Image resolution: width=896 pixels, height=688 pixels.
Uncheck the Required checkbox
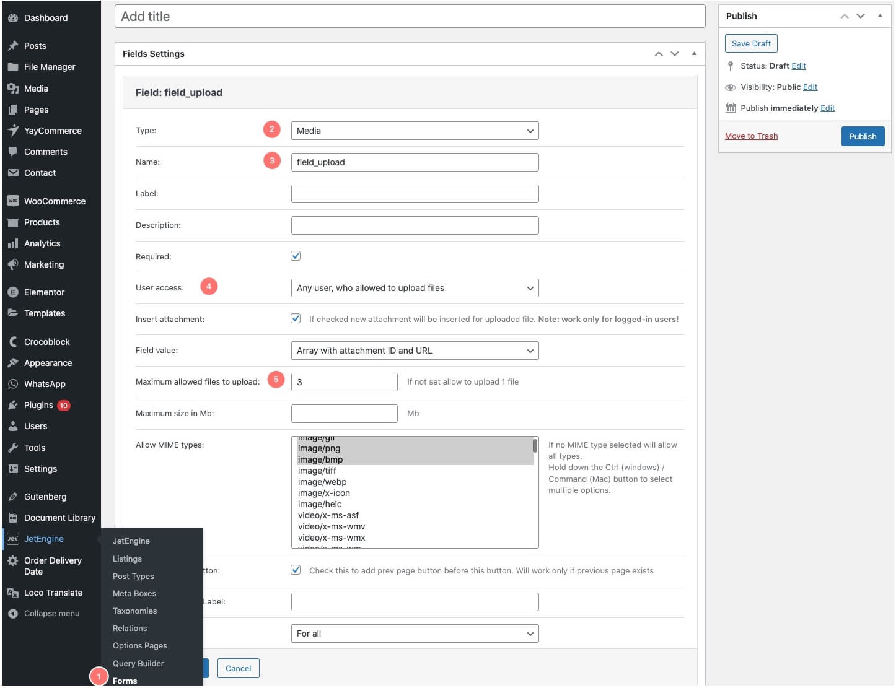296,255
